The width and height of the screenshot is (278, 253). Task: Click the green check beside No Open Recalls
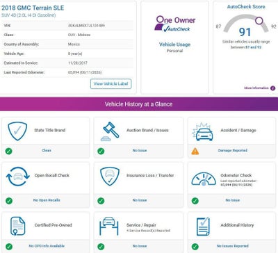click(9, 201)
